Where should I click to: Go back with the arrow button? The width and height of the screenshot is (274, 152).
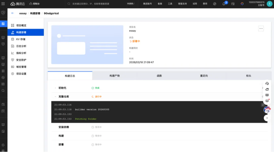pos(13,13)
